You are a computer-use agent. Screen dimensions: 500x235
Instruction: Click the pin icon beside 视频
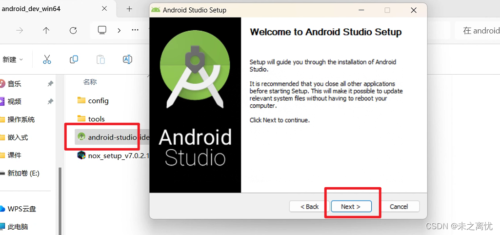pos(50,102)
